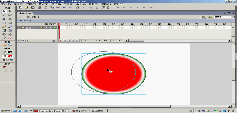The height and width of the screenshot is (113, 237).
Task: Toggle lock dot of layer 图层 1
Action: click(51, 27)
